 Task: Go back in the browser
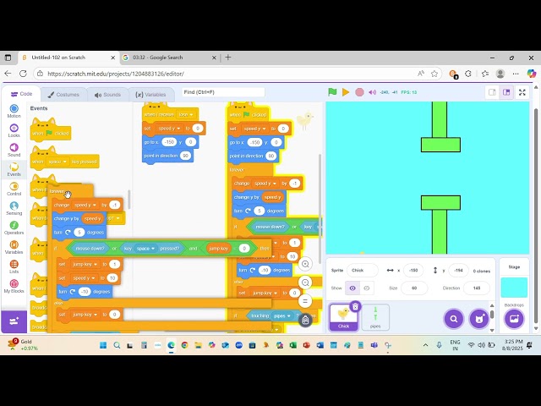[x=8, y=74]
